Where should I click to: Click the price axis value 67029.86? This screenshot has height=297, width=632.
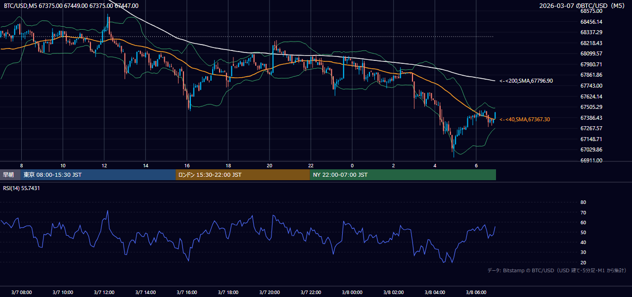(591, 149)
